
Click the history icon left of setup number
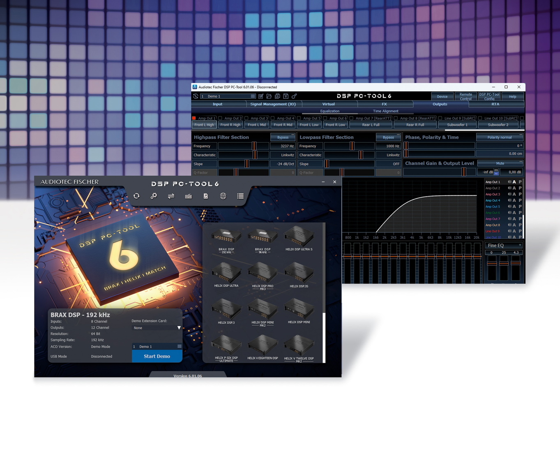[196, 96]
